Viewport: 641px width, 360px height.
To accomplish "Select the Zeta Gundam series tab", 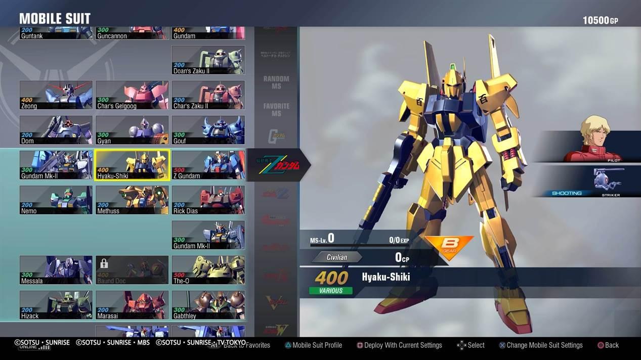I will coord(279,165).
